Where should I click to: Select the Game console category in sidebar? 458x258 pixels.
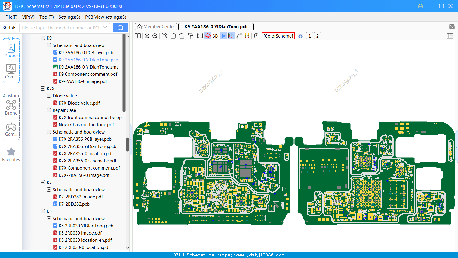pos(11,129)
